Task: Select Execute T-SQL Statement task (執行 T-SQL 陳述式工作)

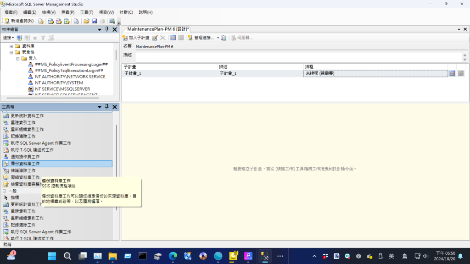Action: click(32, 150)
